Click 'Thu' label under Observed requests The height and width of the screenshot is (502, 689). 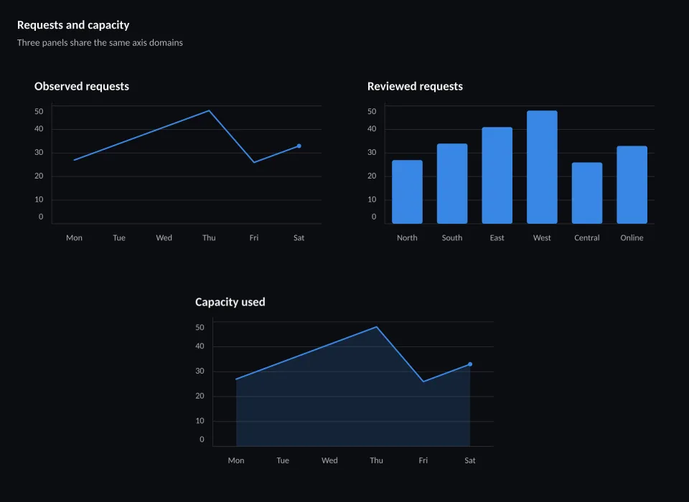point(209,237)
